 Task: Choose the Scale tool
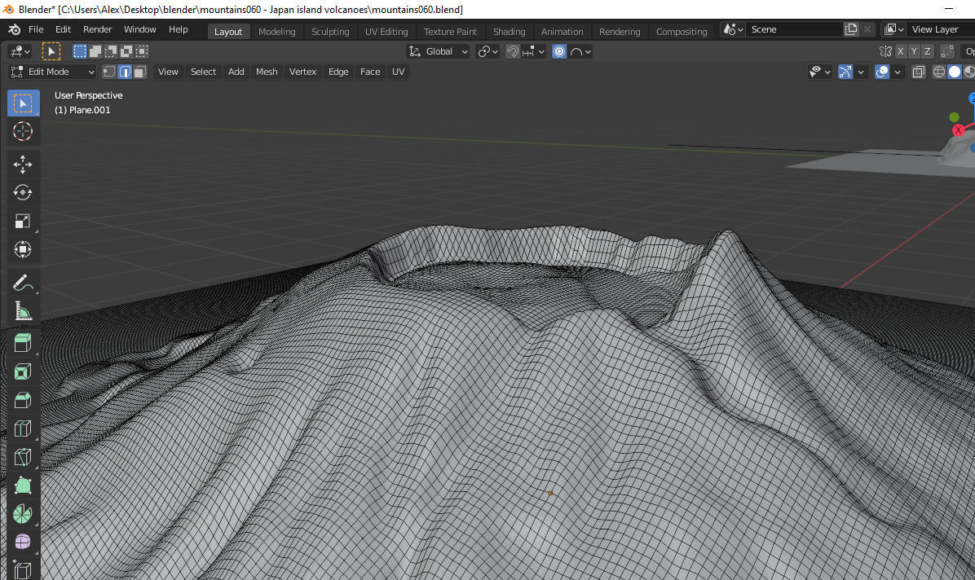point(23,221)
